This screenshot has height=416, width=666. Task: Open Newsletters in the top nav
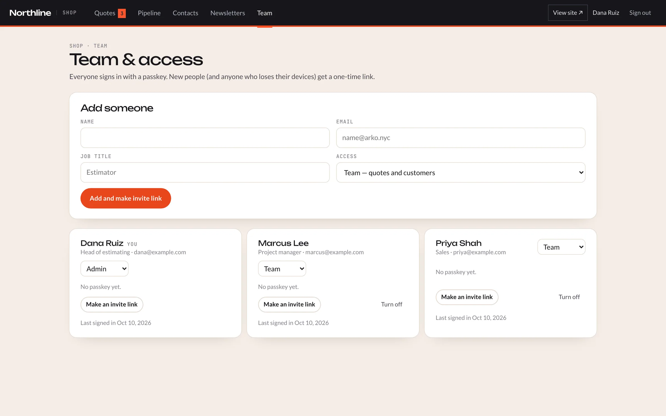click(228, 13)
